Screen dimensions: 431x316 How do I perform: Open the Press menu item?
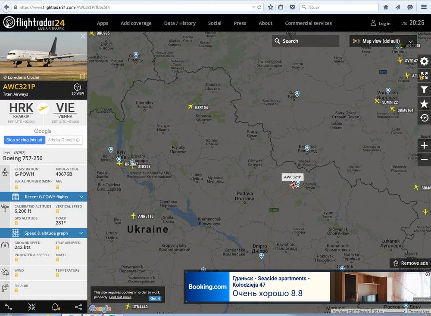click(x=240, y=23)
